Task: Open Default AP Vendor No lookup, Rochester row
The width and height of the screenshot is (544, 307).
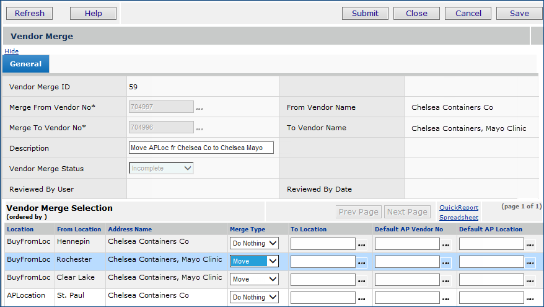Action: (445, 262)
